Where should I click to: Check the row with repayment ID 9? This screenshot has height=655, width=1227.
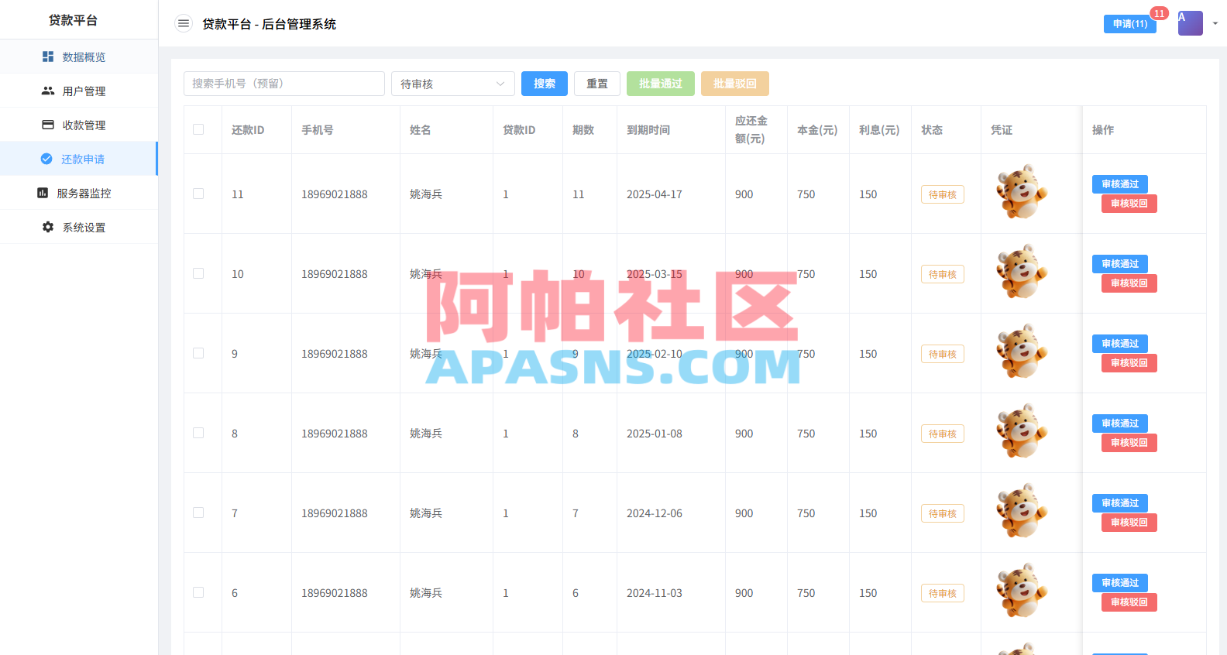tap(198, 353)
